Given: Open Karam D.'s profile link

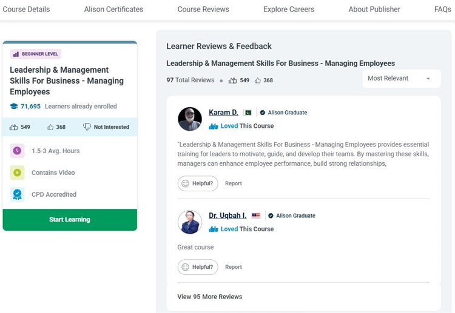Looking at the screenshot, I should click(223, 113).
